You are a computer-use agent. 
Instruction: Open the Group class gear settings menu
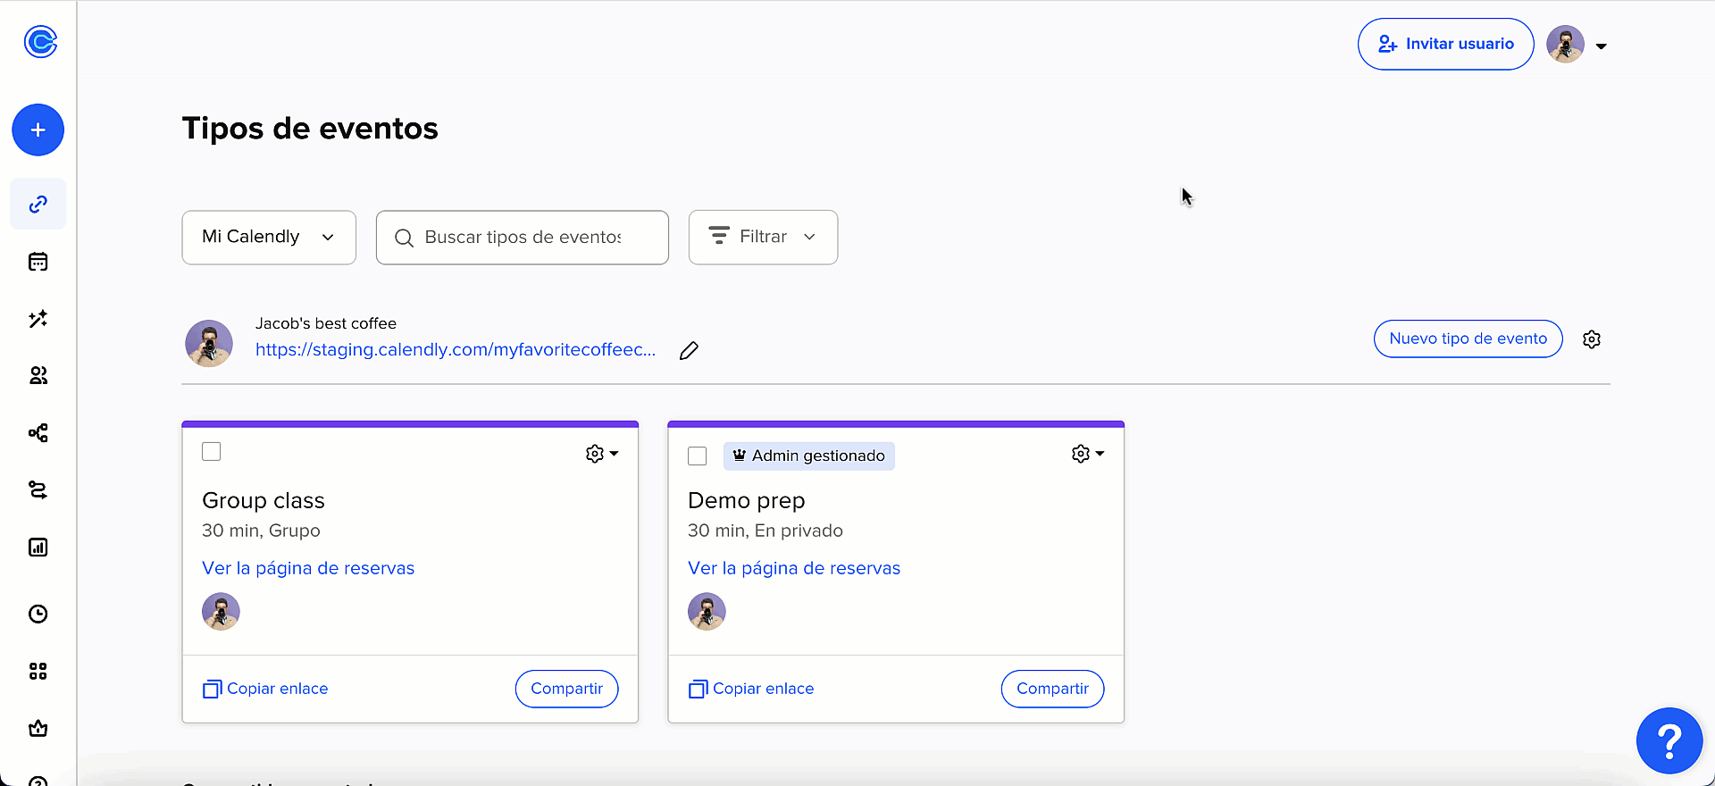point(602,454)
